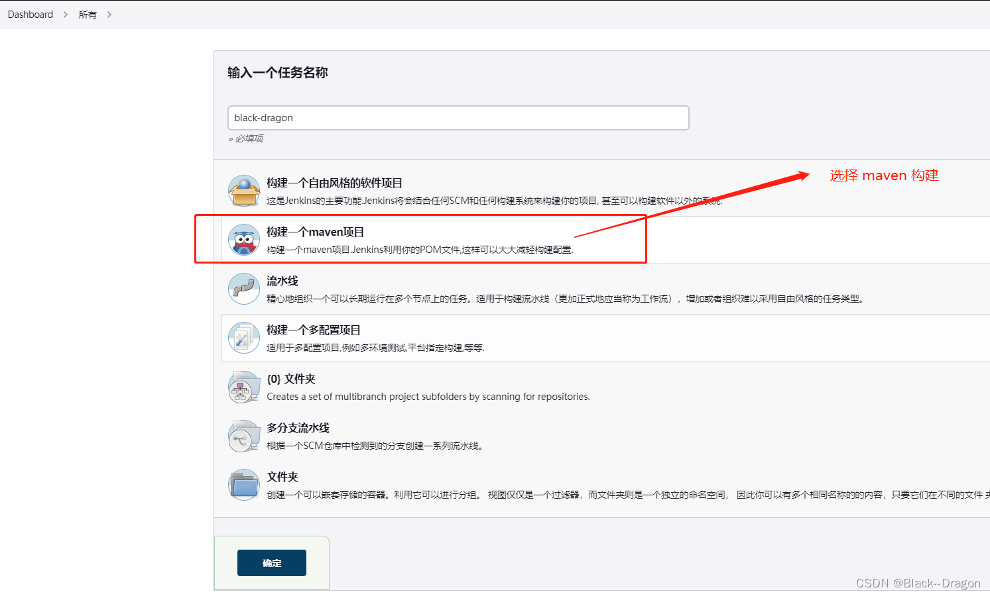
Task: Select the 文件夹 container option
Action: pos(282,476)
